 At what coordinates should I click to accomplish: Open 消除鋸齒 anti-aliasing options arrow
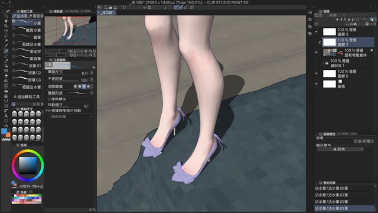(x=92, y=86)
